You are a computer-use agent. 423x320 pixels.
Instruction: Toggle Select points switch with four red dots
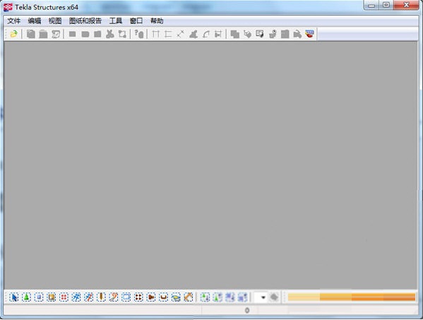point(64,297)
